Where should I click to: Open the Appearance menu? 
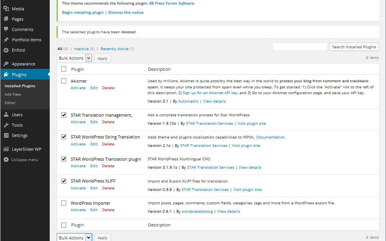[23, 64]
